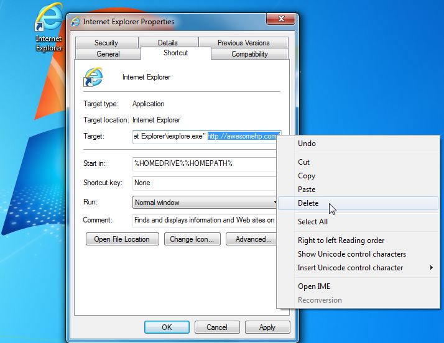Click the title bar Internet Explorer icon
444x343 pixels.
tap(75, 22)
